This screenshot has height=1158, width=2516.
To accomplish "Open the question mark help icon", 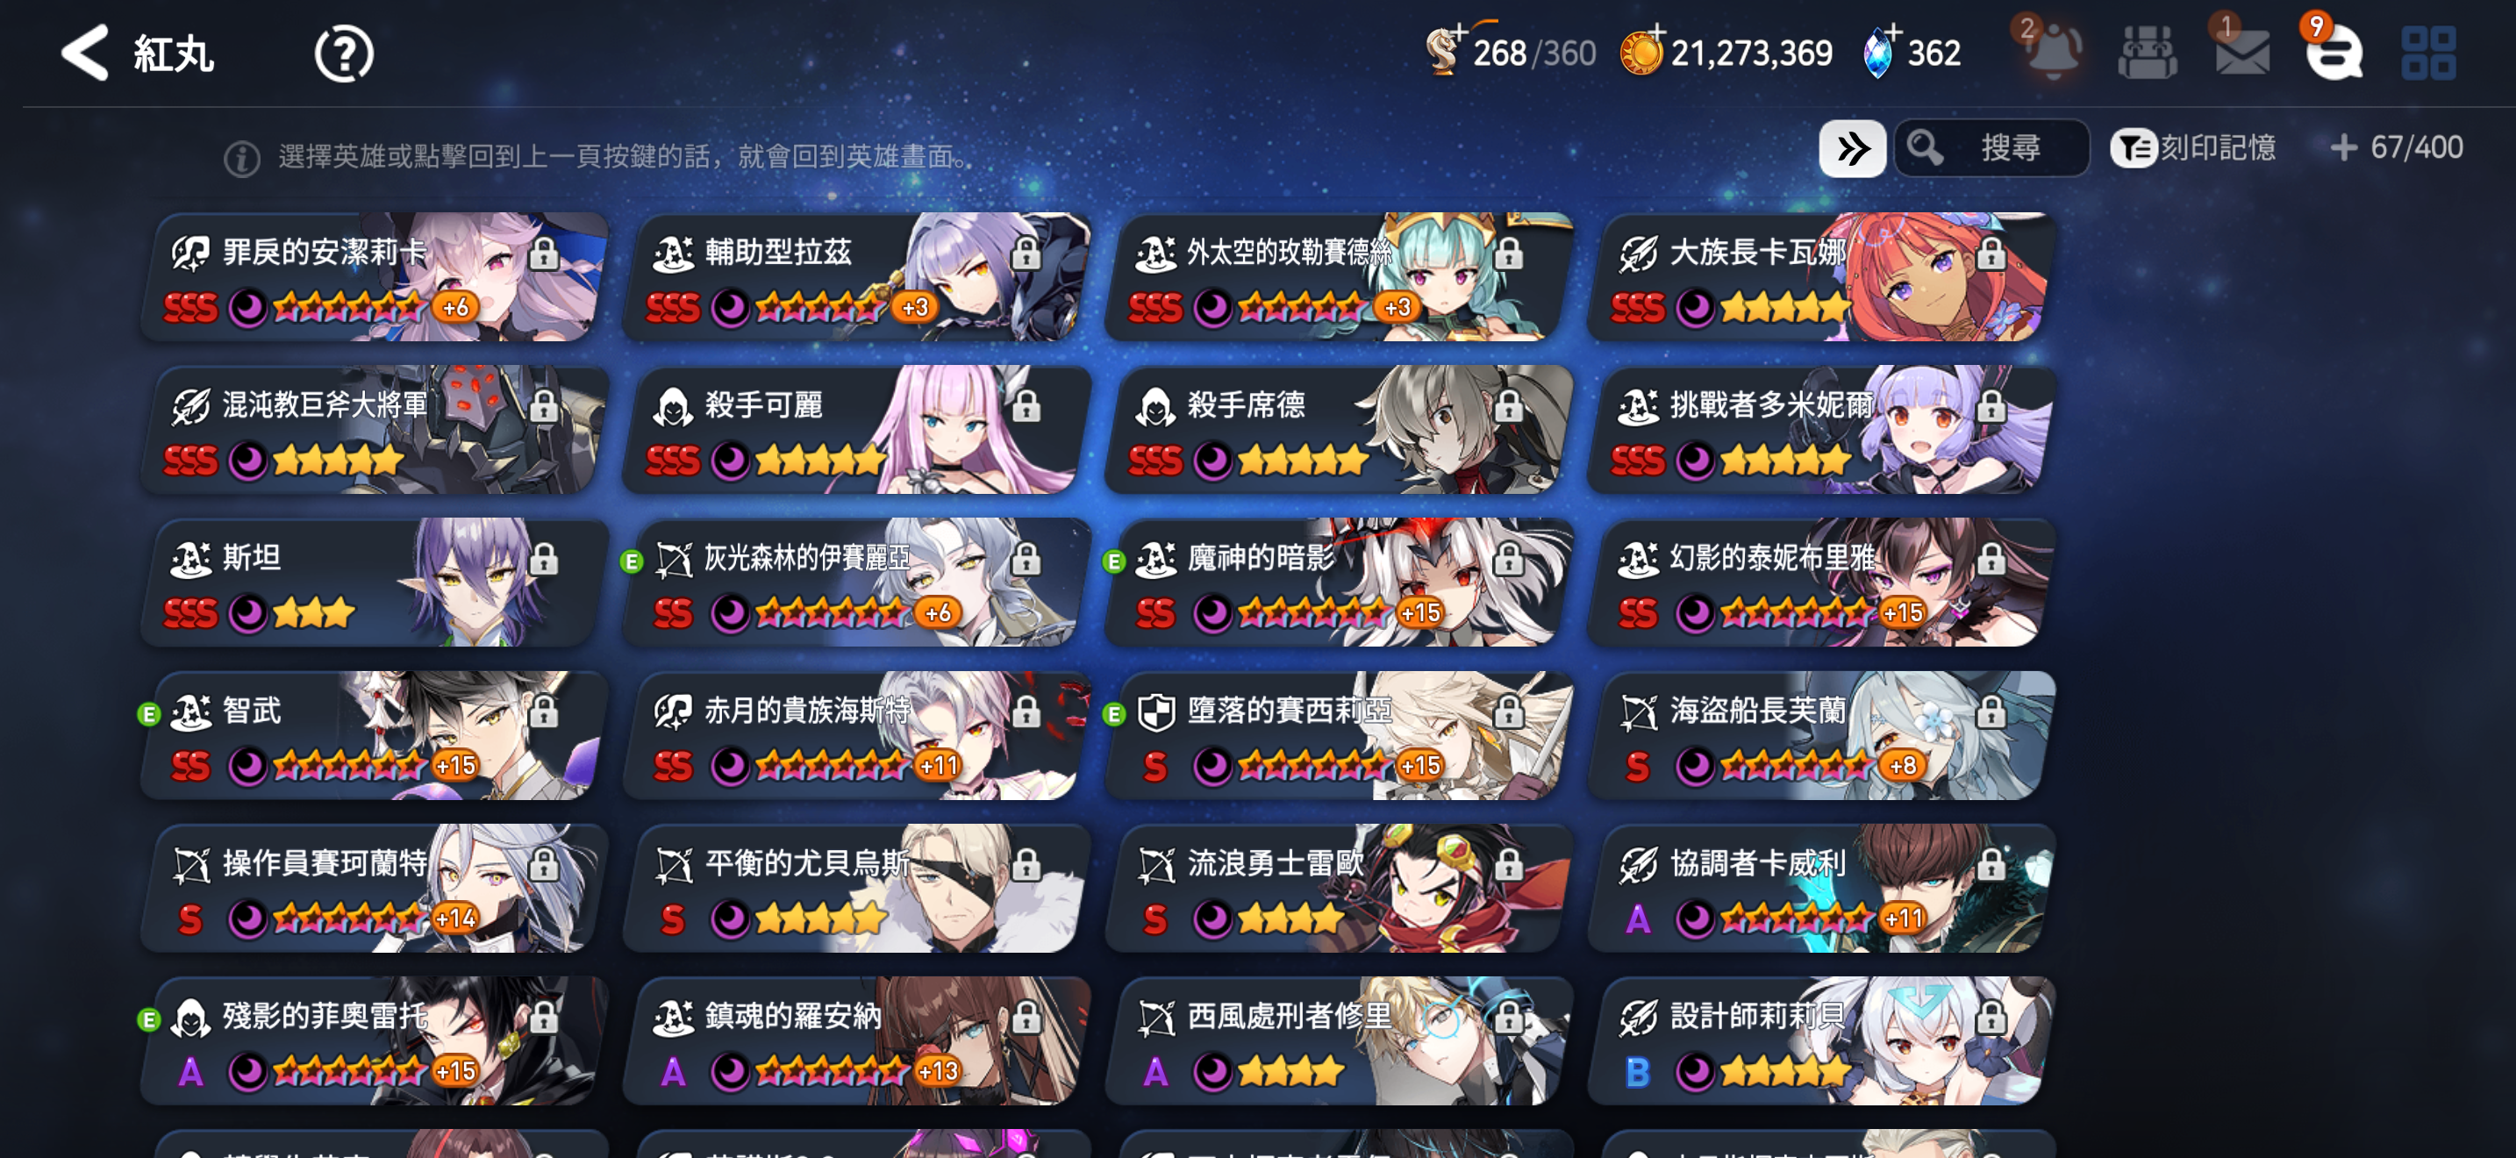I will [x=344, y=54].
